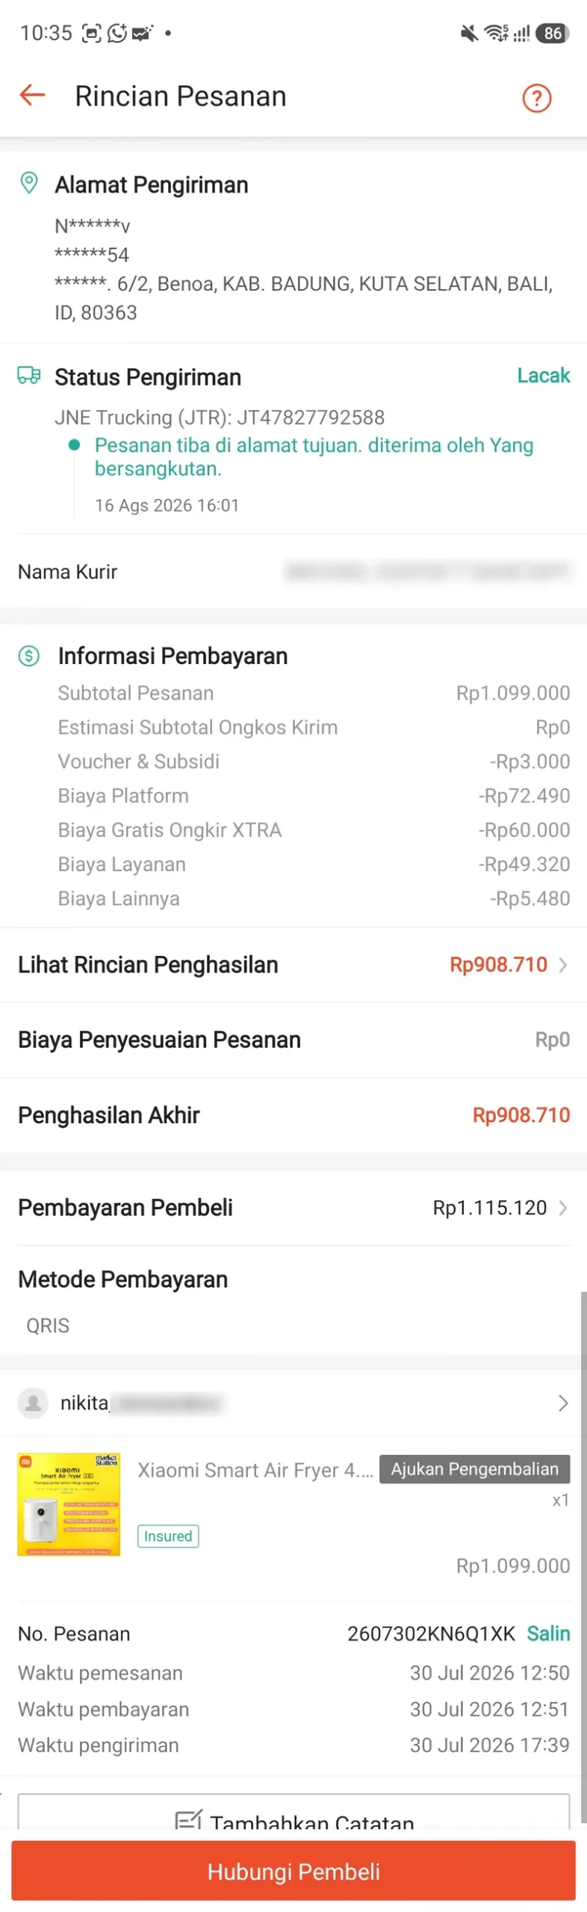Viewport: 587px width, 1912px height.
Task: Tap Hubungi Pembeli button
Action: (293, 1870)
